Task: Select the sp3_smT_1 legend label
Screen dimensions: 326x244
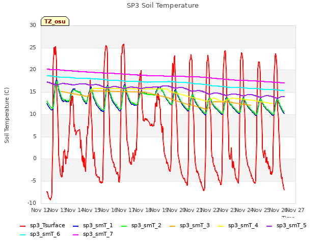Action: coord(98,226)
